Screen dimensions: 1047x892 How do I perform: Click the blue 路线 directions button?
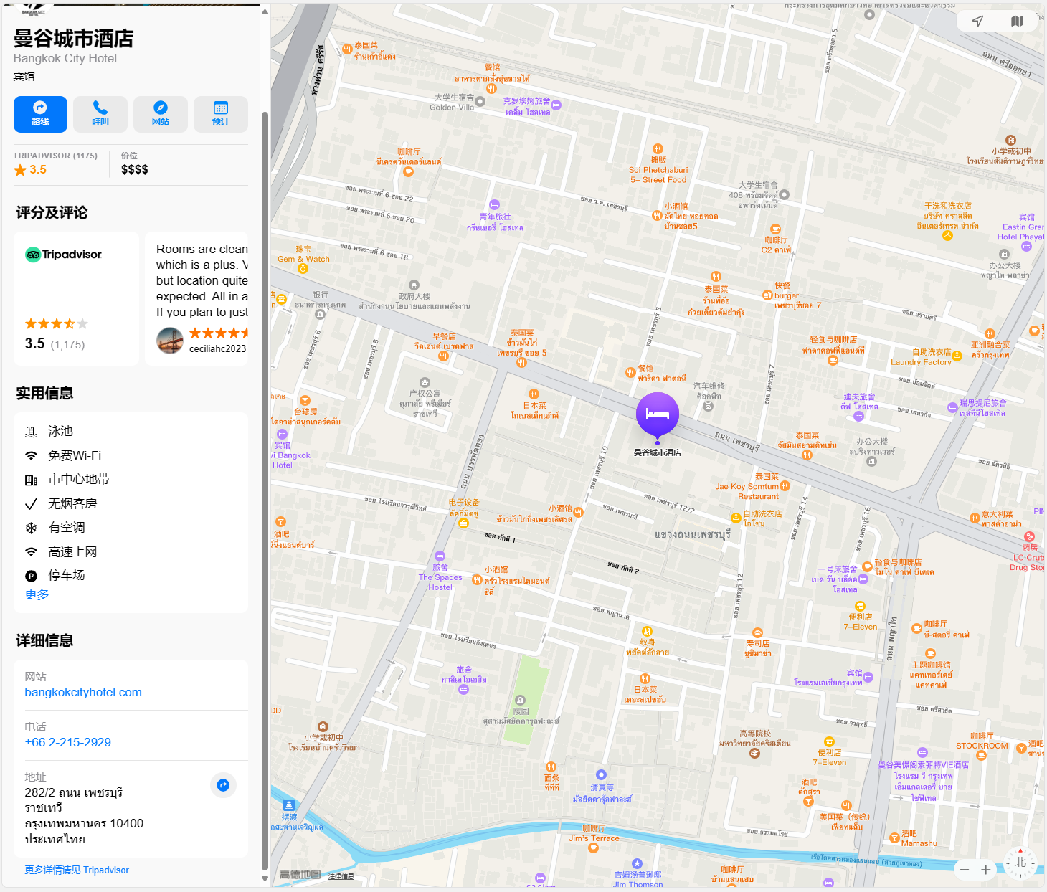[40, 114]
